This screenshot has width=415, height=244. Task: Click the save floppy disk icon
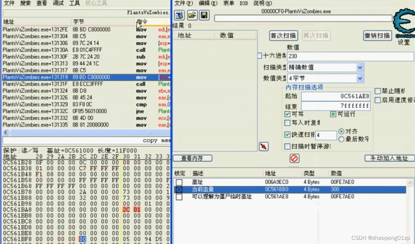(x=204, y=15)
